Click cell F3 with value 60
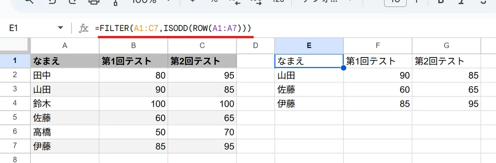The height and width of the screenshot is (163, 496). pyautogui.click(x=377, y=89)
